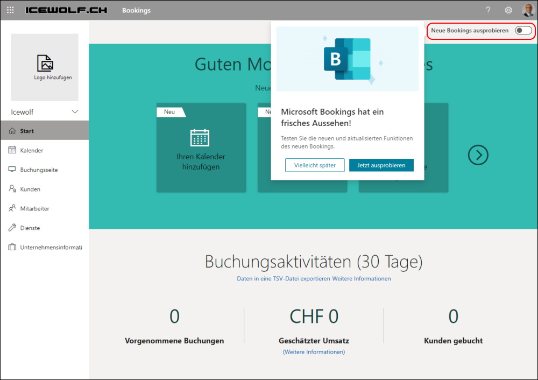Click the Start home icon

coord(12,131)
